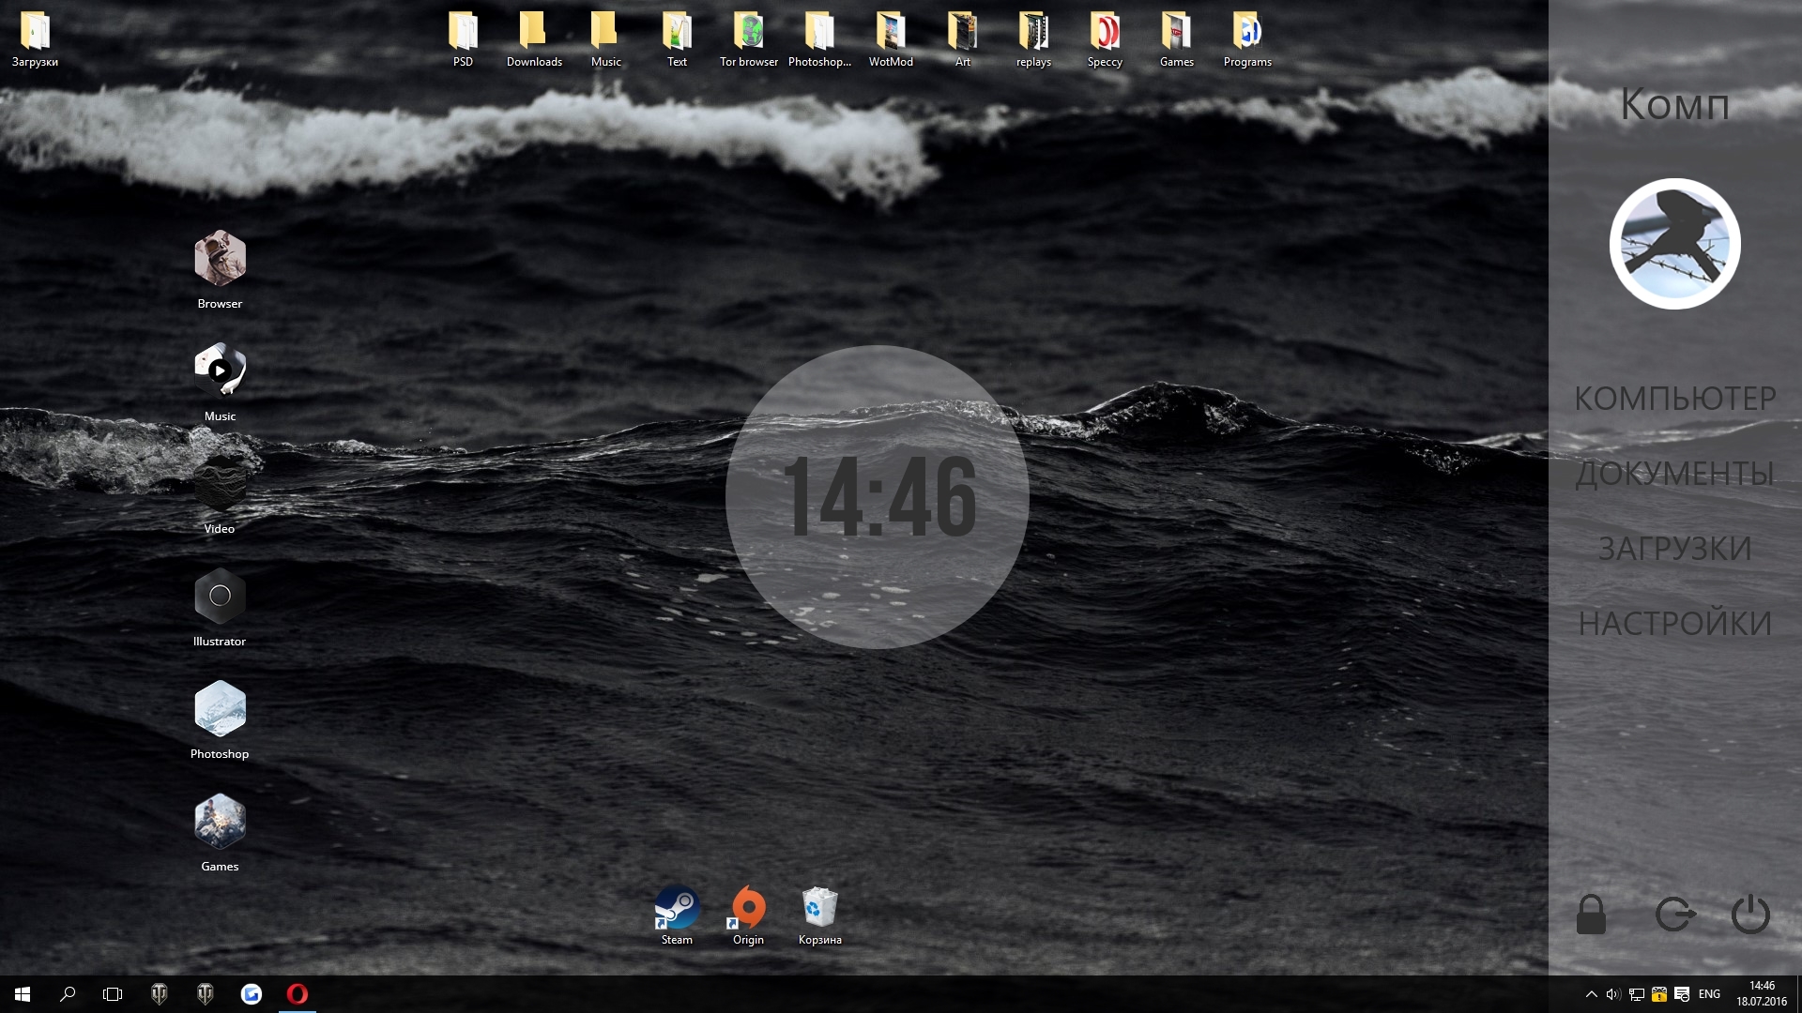
Task: Open the Корзина recycle bin
Action: pos(819,908)
